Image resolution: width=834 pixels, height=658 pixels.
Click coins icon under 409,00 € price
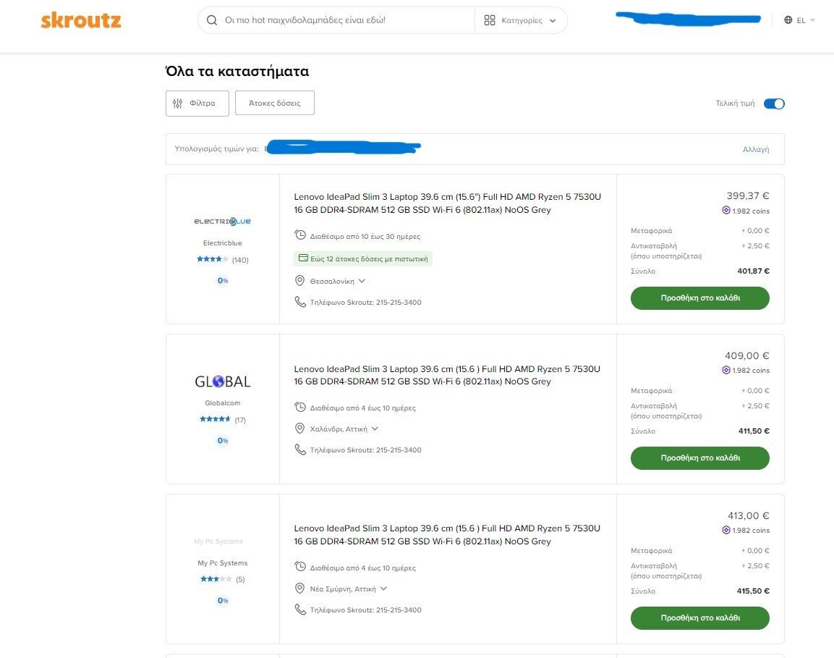(x=726, y=370)
